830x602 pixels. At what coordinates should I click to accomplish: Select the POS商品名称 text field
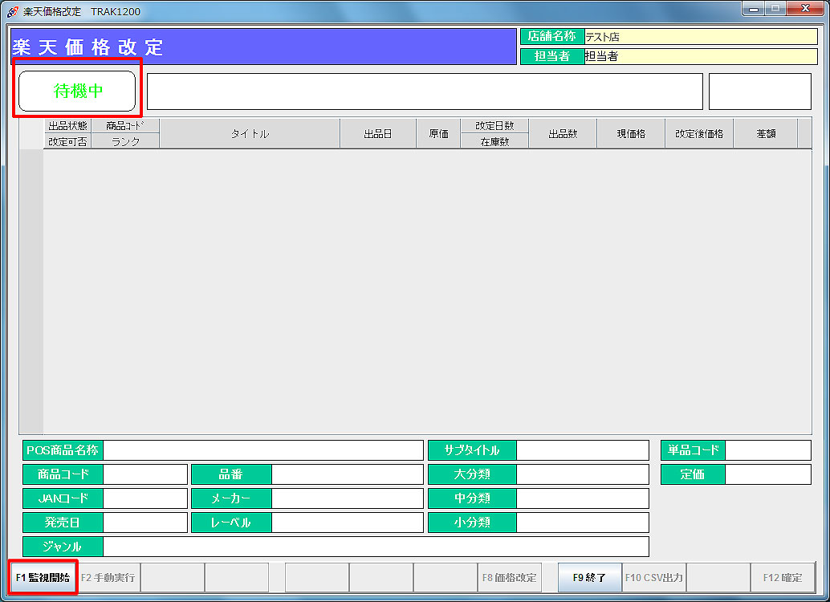coord(262,450)
